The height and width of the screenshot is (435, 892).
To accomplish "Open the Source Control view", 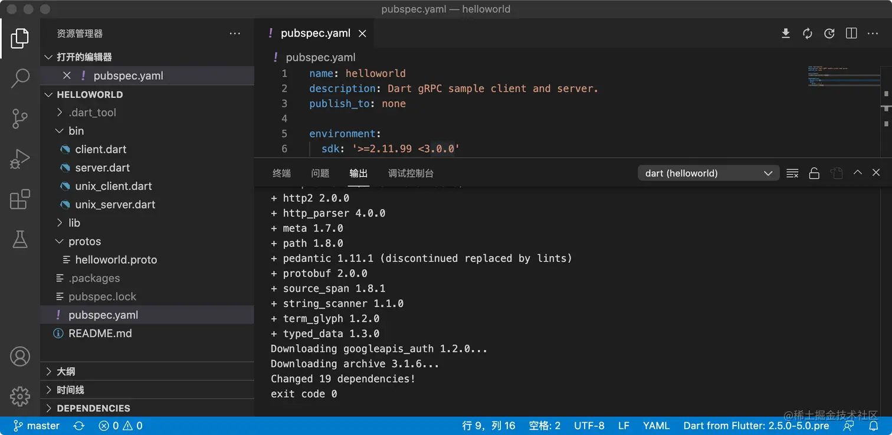I will click(x=19, y=118).
